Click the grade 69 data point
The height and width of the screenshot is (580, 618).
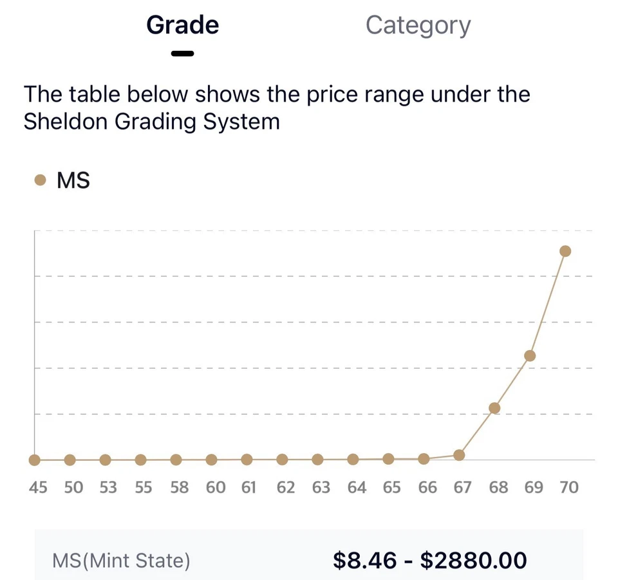(530, 355)
